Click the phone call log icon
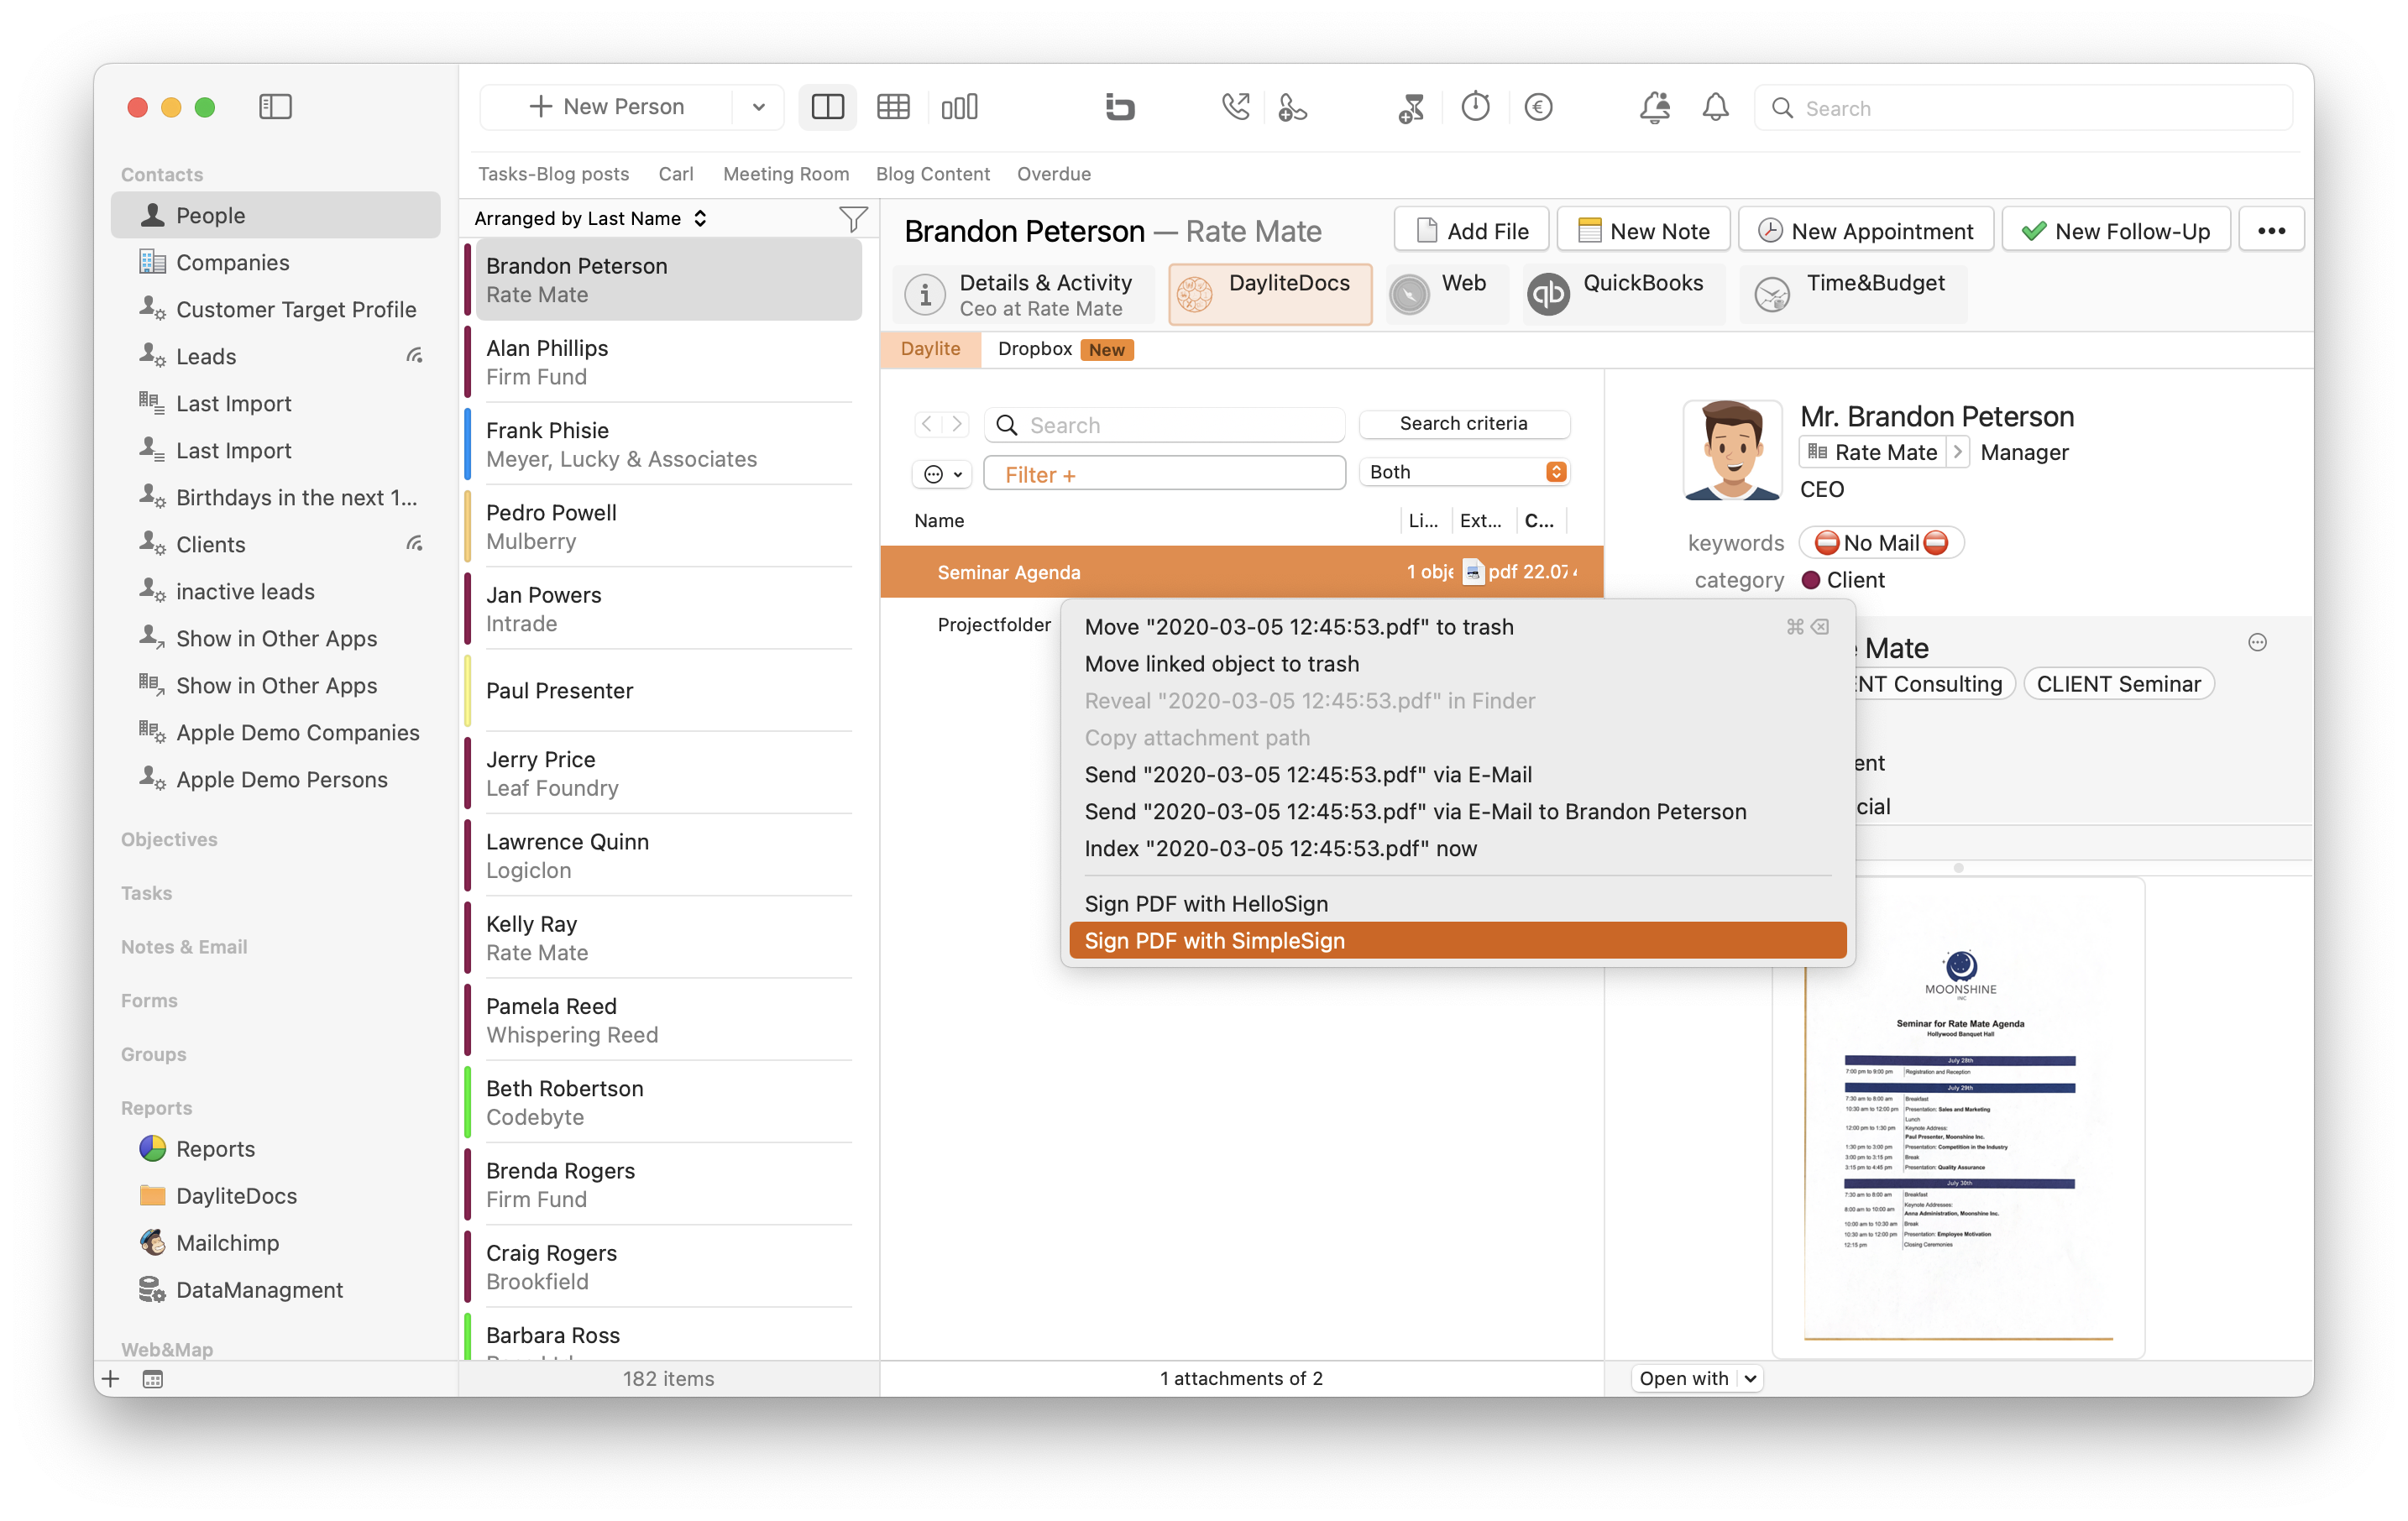 (1236, 107)
